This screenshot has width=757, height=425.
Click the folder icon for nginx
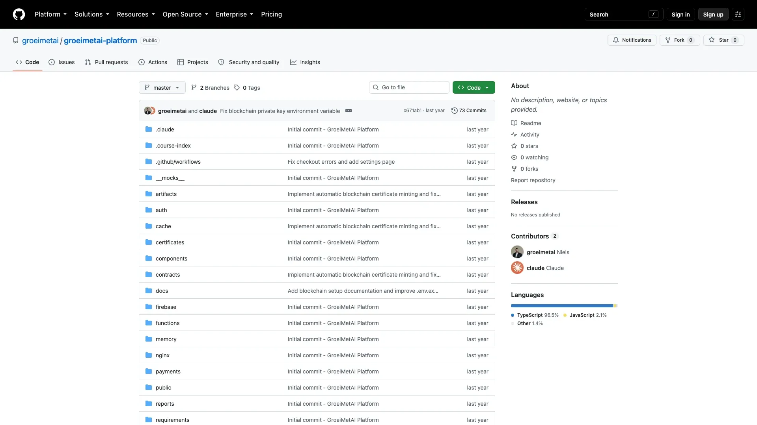(149, 355)
